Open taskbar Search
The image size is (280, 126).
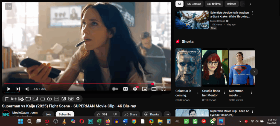(x=30, y=122)
